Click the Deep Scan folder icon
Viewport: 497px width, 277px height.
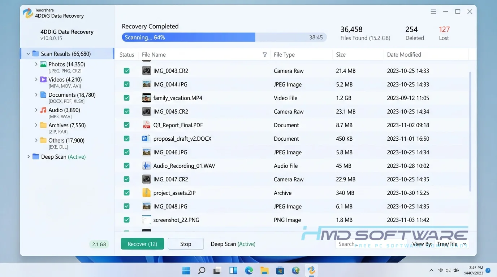36,157
